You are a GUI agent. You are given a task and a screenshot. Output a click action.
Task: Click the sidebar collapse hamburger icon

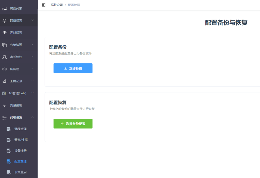(x=44, y=5)
